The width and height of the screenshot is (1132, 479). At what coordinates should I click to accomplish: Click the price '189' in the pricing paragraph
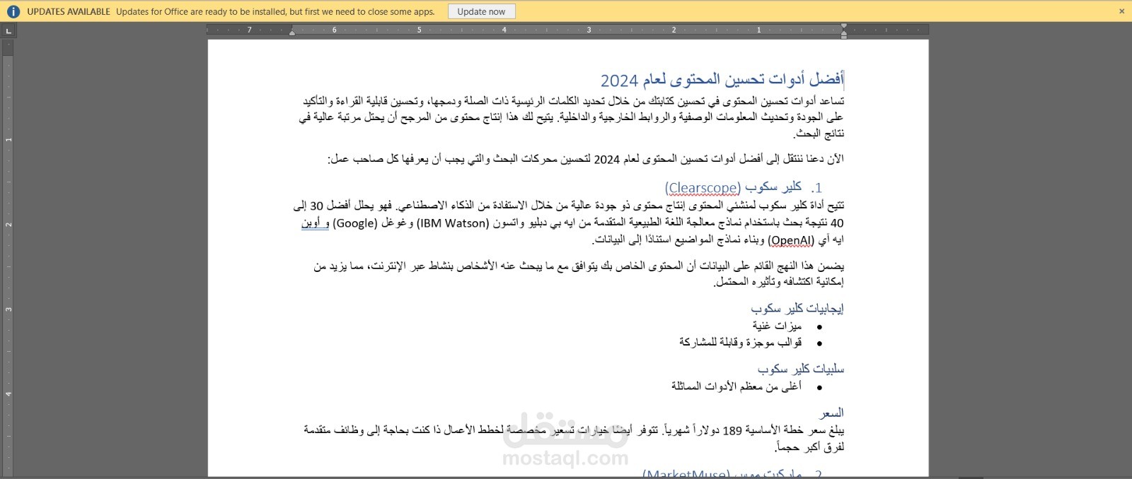(732, 430)
